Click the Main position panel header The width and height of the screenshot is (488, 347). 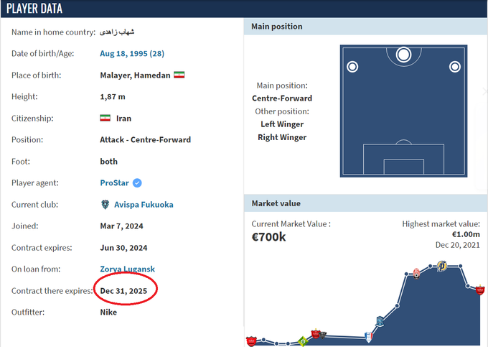pos(277,27)
